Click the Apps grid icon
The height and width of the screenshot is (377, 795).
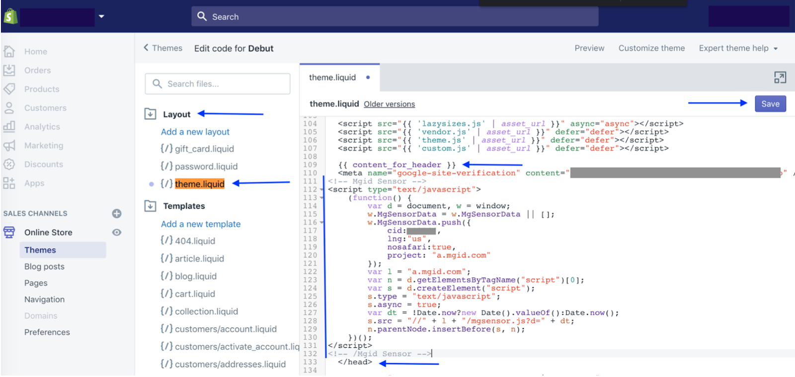[x=9, y=183]
